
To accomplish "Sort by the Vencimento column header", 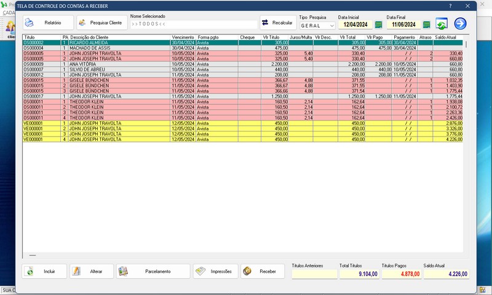I will [x=183, y=37].
